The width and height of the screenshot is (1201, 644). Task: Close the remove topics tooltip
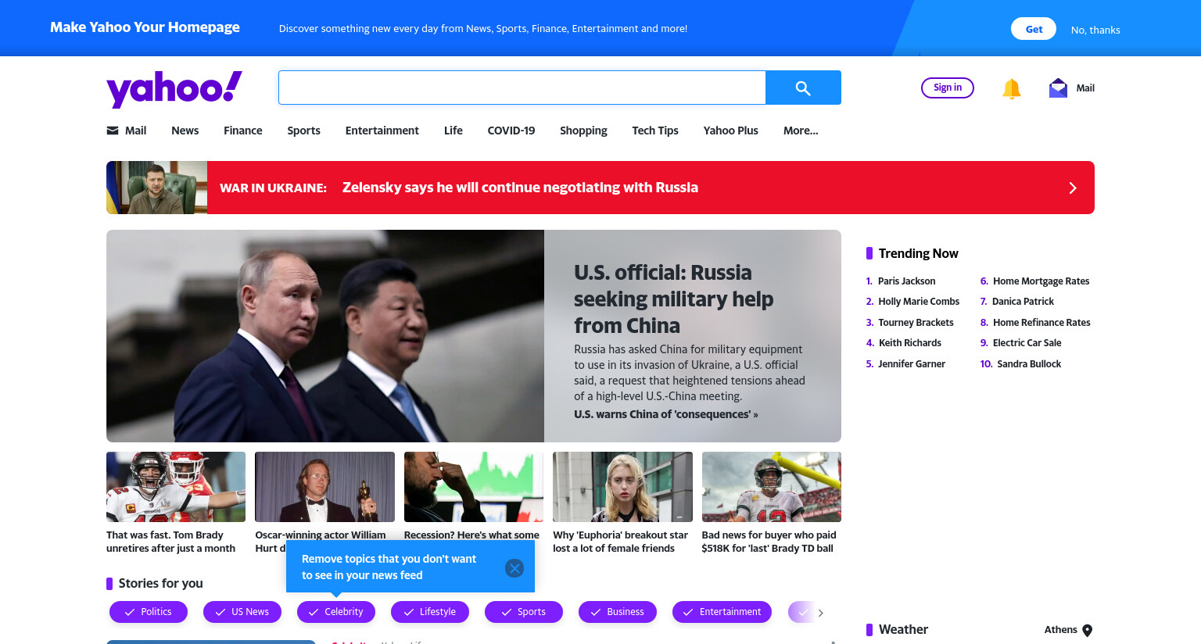click(514, 568)
